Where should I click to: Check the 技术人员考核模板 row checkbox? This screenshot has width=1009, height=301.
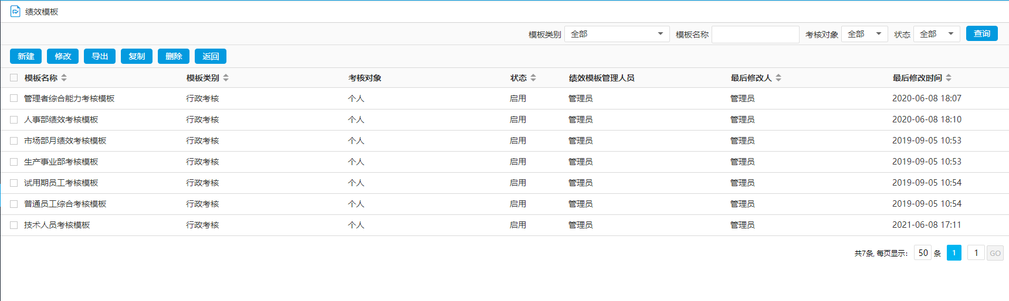[14, 225]
